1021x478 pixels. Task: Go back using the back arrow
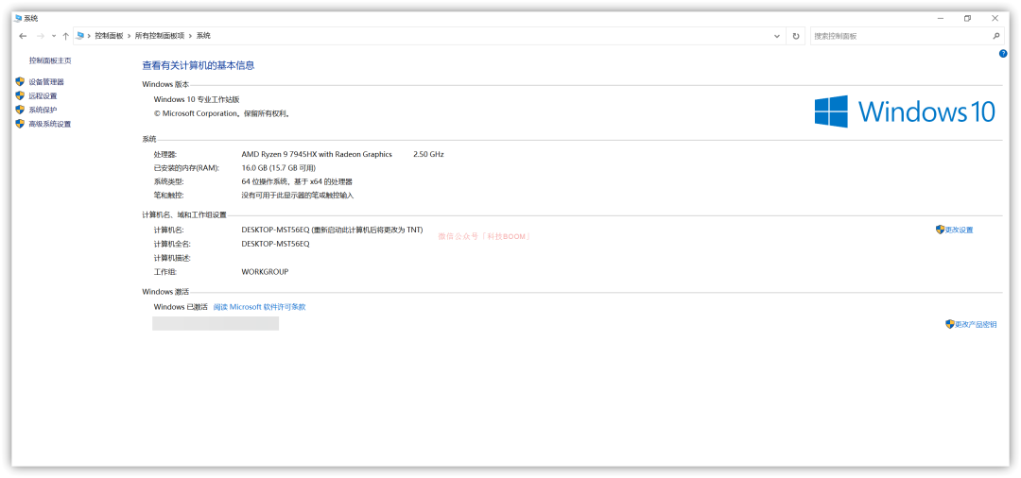click(x=23, y=37)
